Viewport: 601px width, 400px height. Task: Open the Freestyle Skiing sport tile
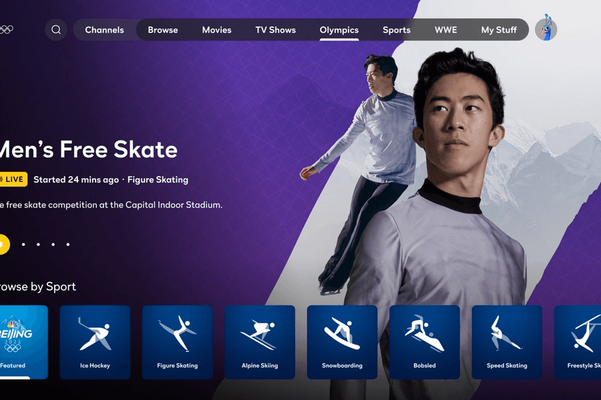(578, 341)
